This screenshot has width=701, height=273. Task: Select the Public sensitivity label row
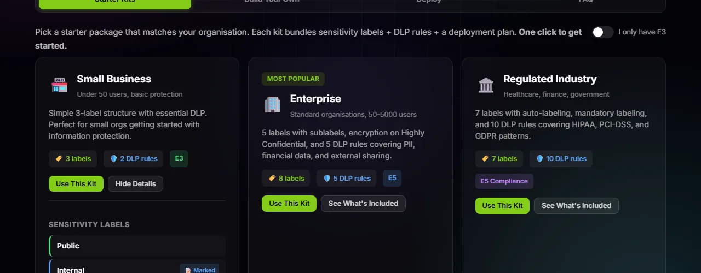[137, 246]
